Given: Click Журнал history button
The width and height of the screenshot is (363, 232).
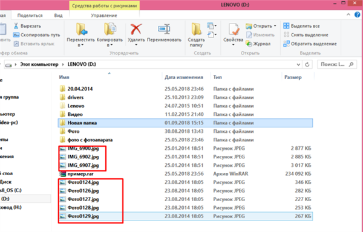Looking at the screenshot, I should (x=258, y=43).
